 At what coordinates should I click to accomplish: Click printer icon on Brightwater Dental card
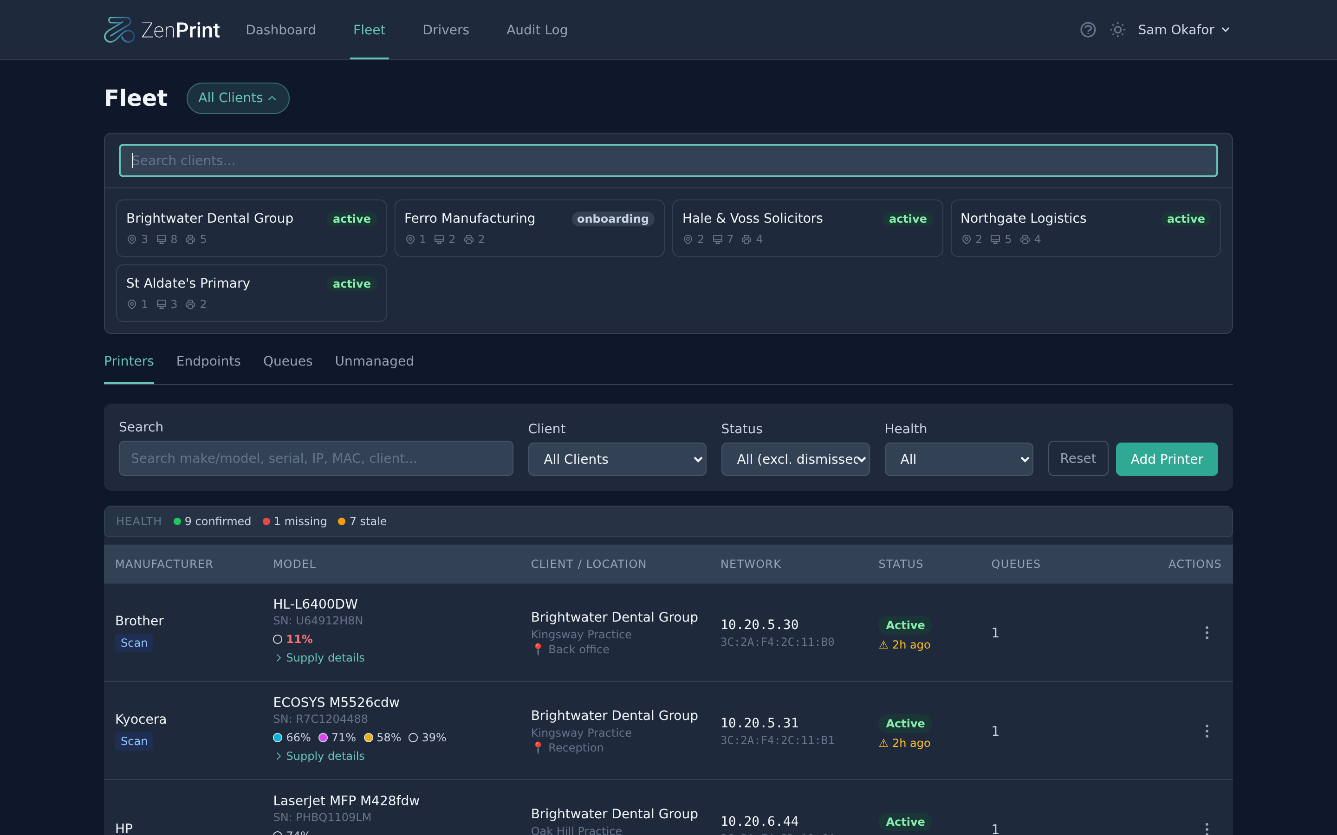pyautogui.click(x=190, y=240)
